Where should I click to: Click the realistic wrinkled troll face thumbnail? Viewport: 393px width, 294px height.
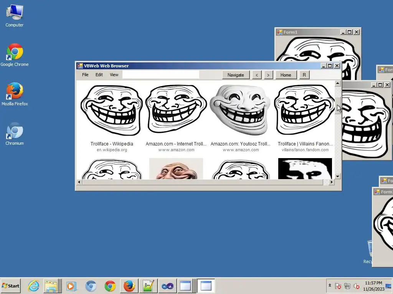tap(176, 168)
